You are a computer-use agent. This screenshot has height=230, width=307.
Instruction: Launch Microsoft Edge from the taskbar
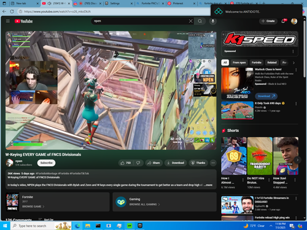click(77, 226)
